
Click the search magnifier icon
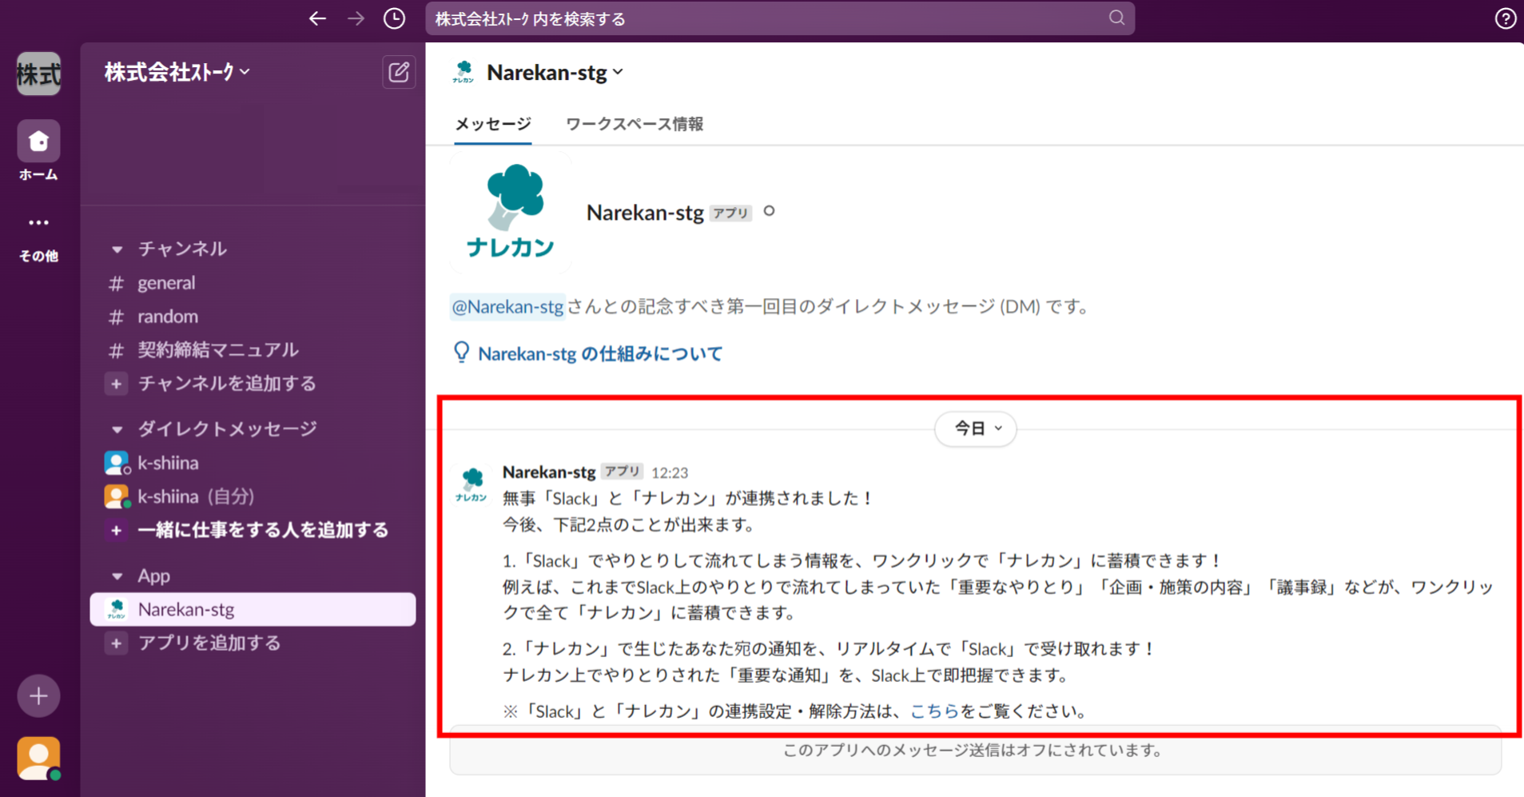point(1116,18)
